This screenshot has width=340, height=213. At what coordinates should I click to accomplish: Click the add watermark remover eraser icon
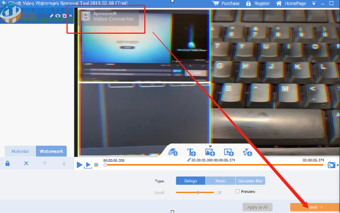coord(173,152)
